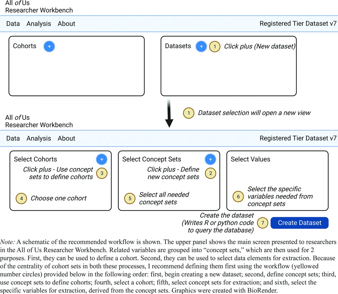Add a concept set via Select Concept Sets plus
The width and height of the screenshot is (338, 294).
[210, 159]
